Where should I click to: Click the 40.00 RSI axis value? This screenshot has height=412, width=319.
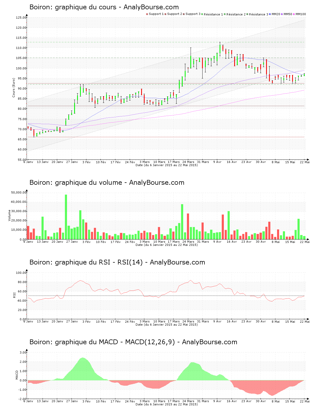coord(22,301)
